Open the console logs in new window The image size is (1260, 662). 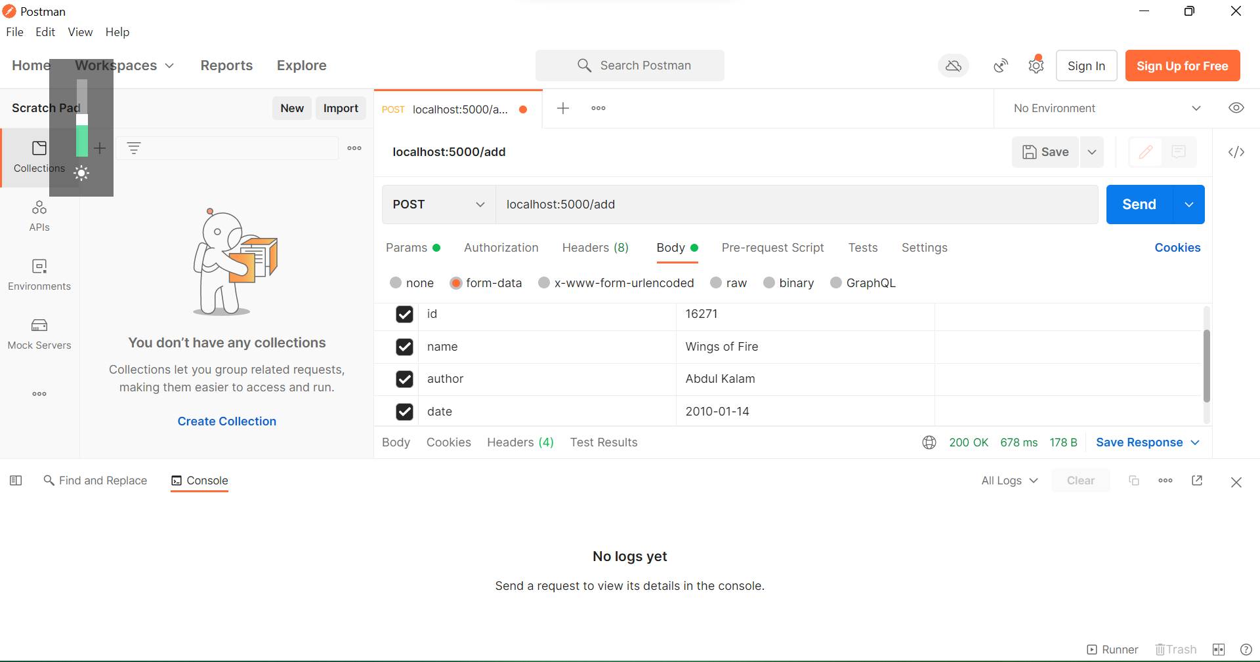tap(1197, 480)
